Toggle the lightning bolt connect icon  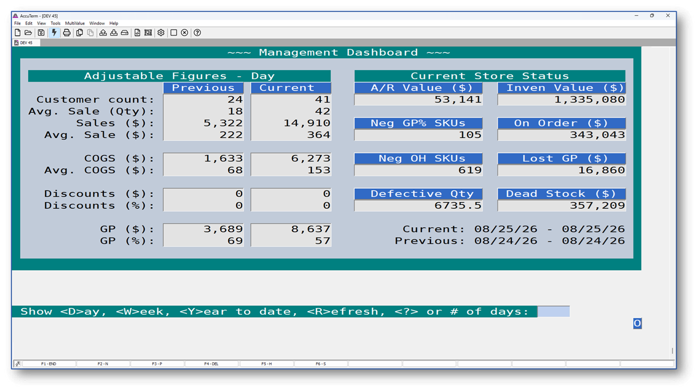pyautogui.click(x=54, y=33)
